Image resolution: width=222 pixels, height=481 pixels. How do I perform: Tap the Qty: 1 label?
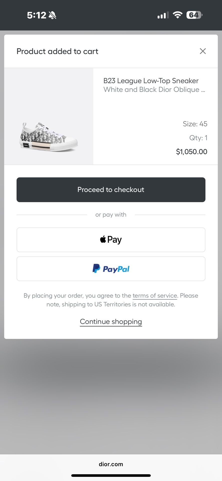198,138
